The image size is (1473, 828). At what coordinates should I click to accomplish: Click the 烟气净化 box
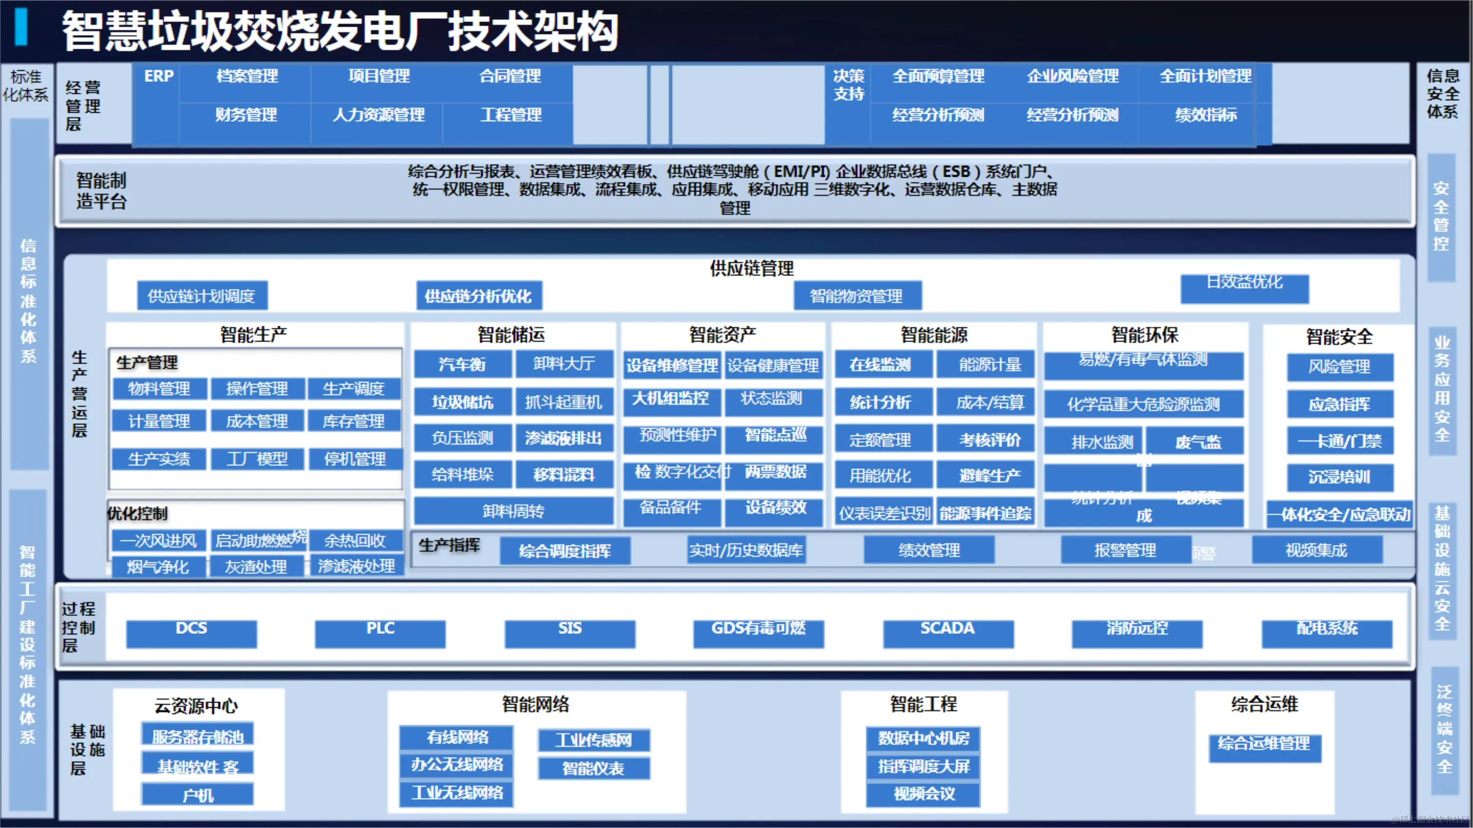tap(158, 567)
